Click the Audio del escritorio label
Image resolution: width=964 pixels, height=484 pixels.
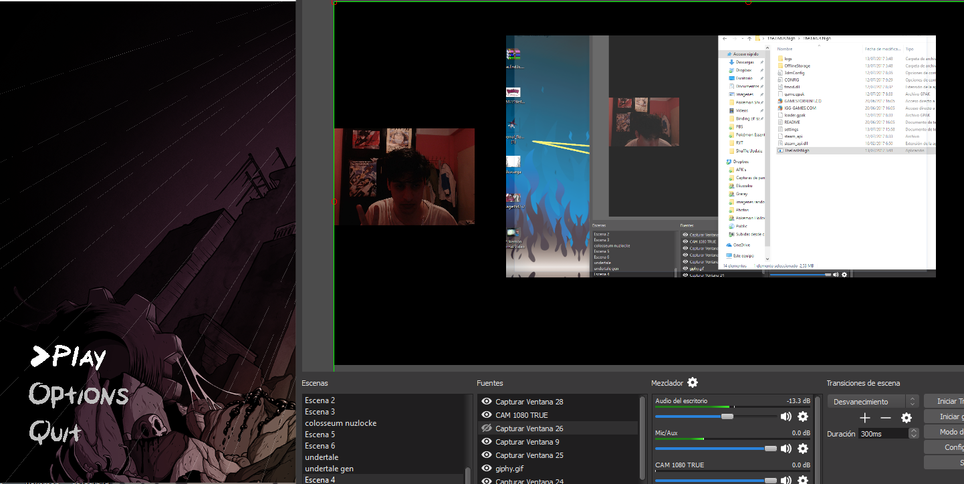click(681, 401)
